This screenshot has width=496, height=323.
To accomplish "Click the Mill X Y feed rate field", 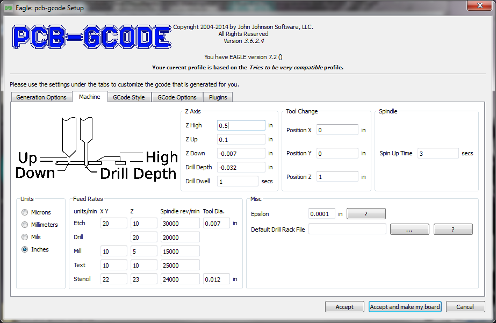I will click(x=114, y=251).
